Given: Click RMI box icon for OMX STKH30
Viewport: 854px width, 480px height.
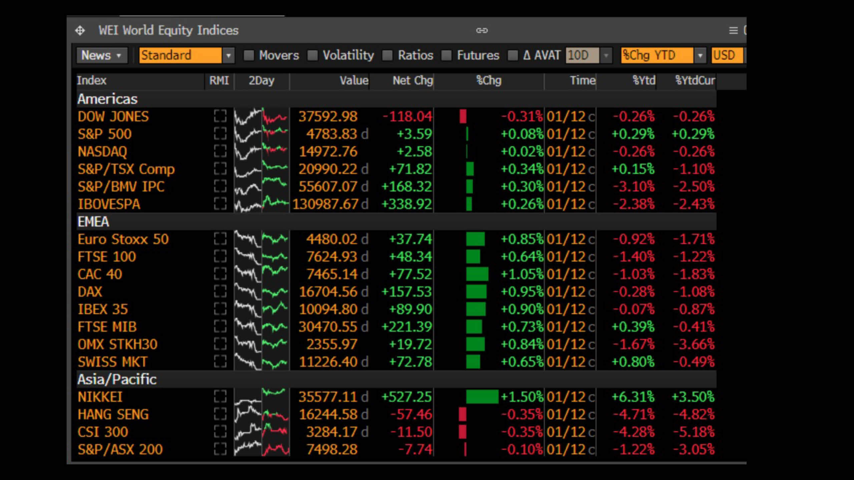Looking at the screenshot, I should 220,344.
